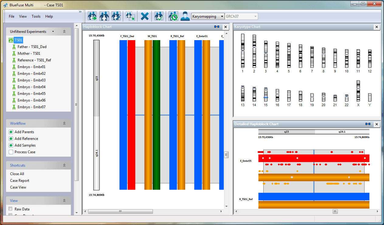Toggle the Process Case workflow step
This screenshot has height=225, width=384.
(11, 152)
